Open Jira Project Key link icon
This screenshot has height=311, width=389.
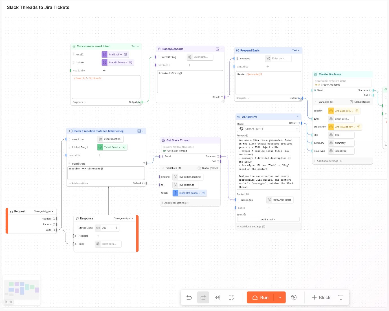coord(359,127)
